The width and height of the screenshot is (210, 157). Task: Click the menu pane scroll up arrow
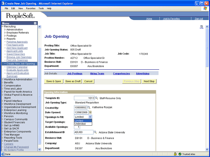click(x=39, y=27)
